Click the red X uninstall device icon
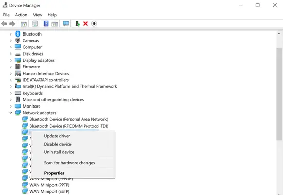283x195 pixels. point(85,24)
